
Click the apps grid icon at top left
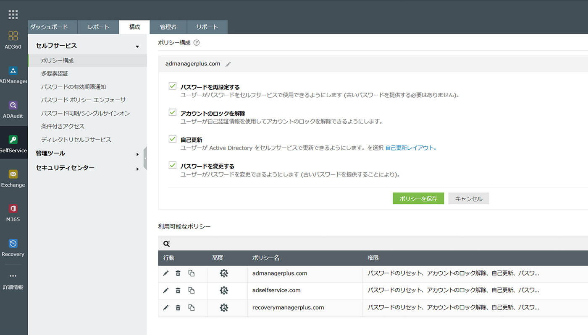pyautogui.click(x=13, y=14)
